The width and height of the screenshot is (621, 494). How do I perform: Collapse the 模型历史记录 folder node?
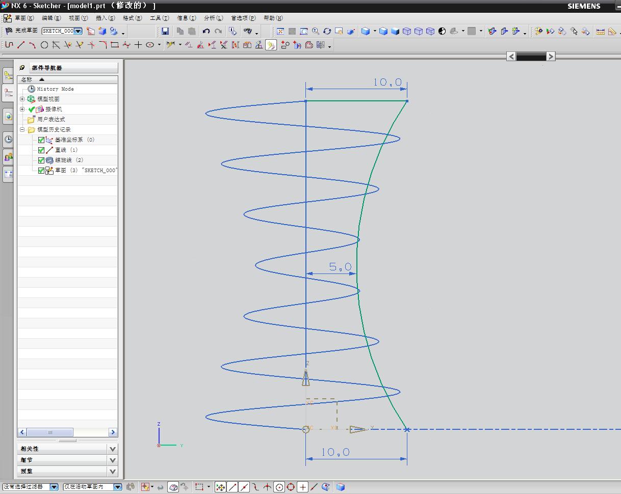(22, 130)
